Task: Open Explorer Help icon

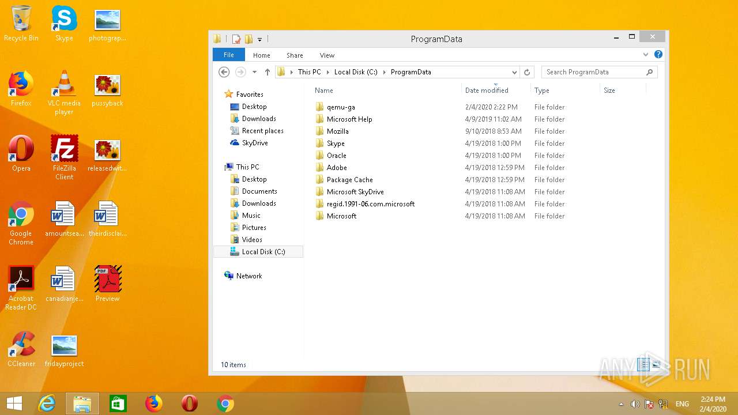Action: [x=658, y=55]
